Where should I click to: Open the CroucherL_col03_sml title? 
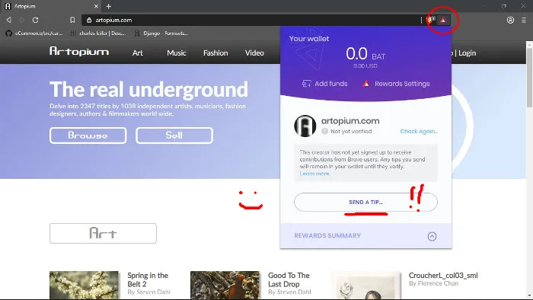[443, 276]
